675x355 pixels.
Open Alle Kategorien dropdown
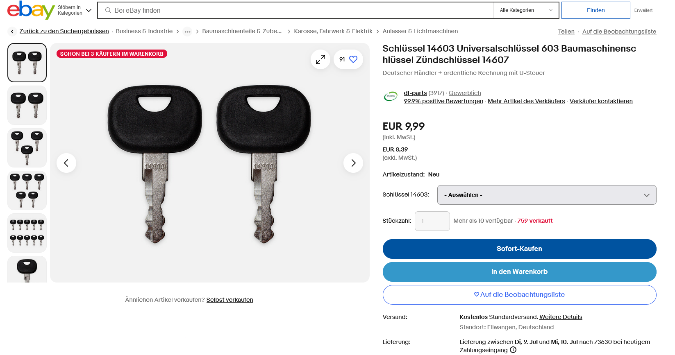click(526, 10)
